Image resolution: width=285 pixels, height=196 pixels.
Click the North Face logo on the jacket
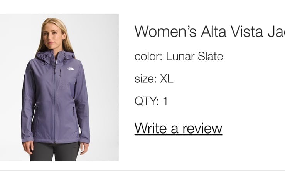click(70, 69)
